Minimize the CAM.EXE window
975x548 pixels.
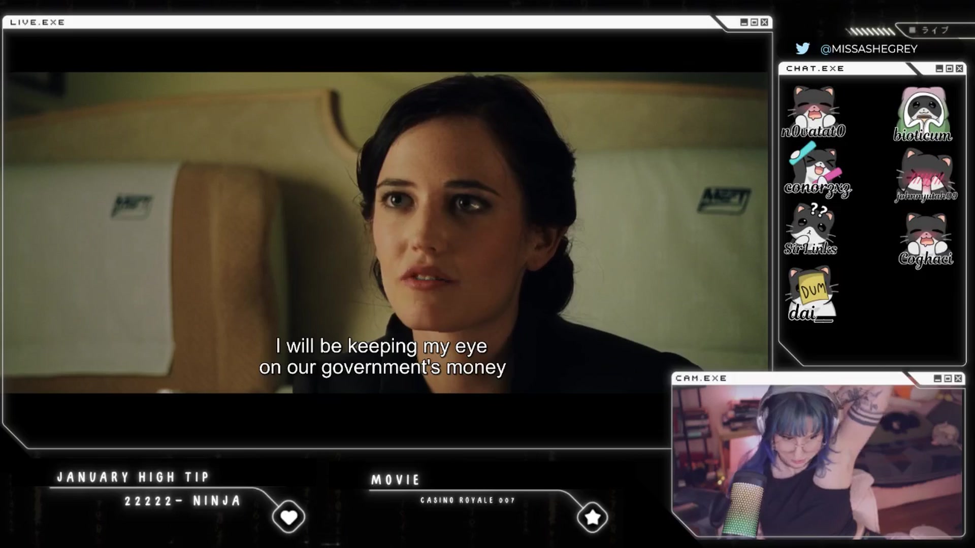pos(937,379)
